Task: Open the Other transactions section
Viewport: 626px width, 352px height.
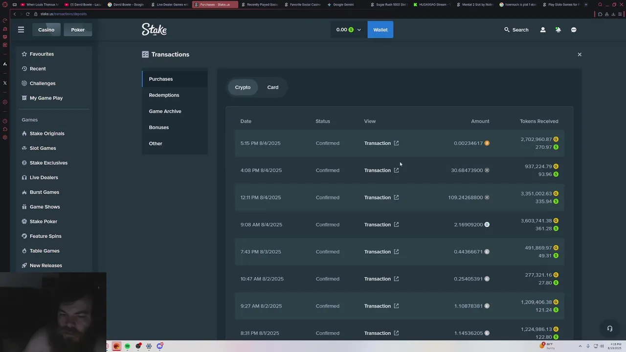Action: [175, 143]
